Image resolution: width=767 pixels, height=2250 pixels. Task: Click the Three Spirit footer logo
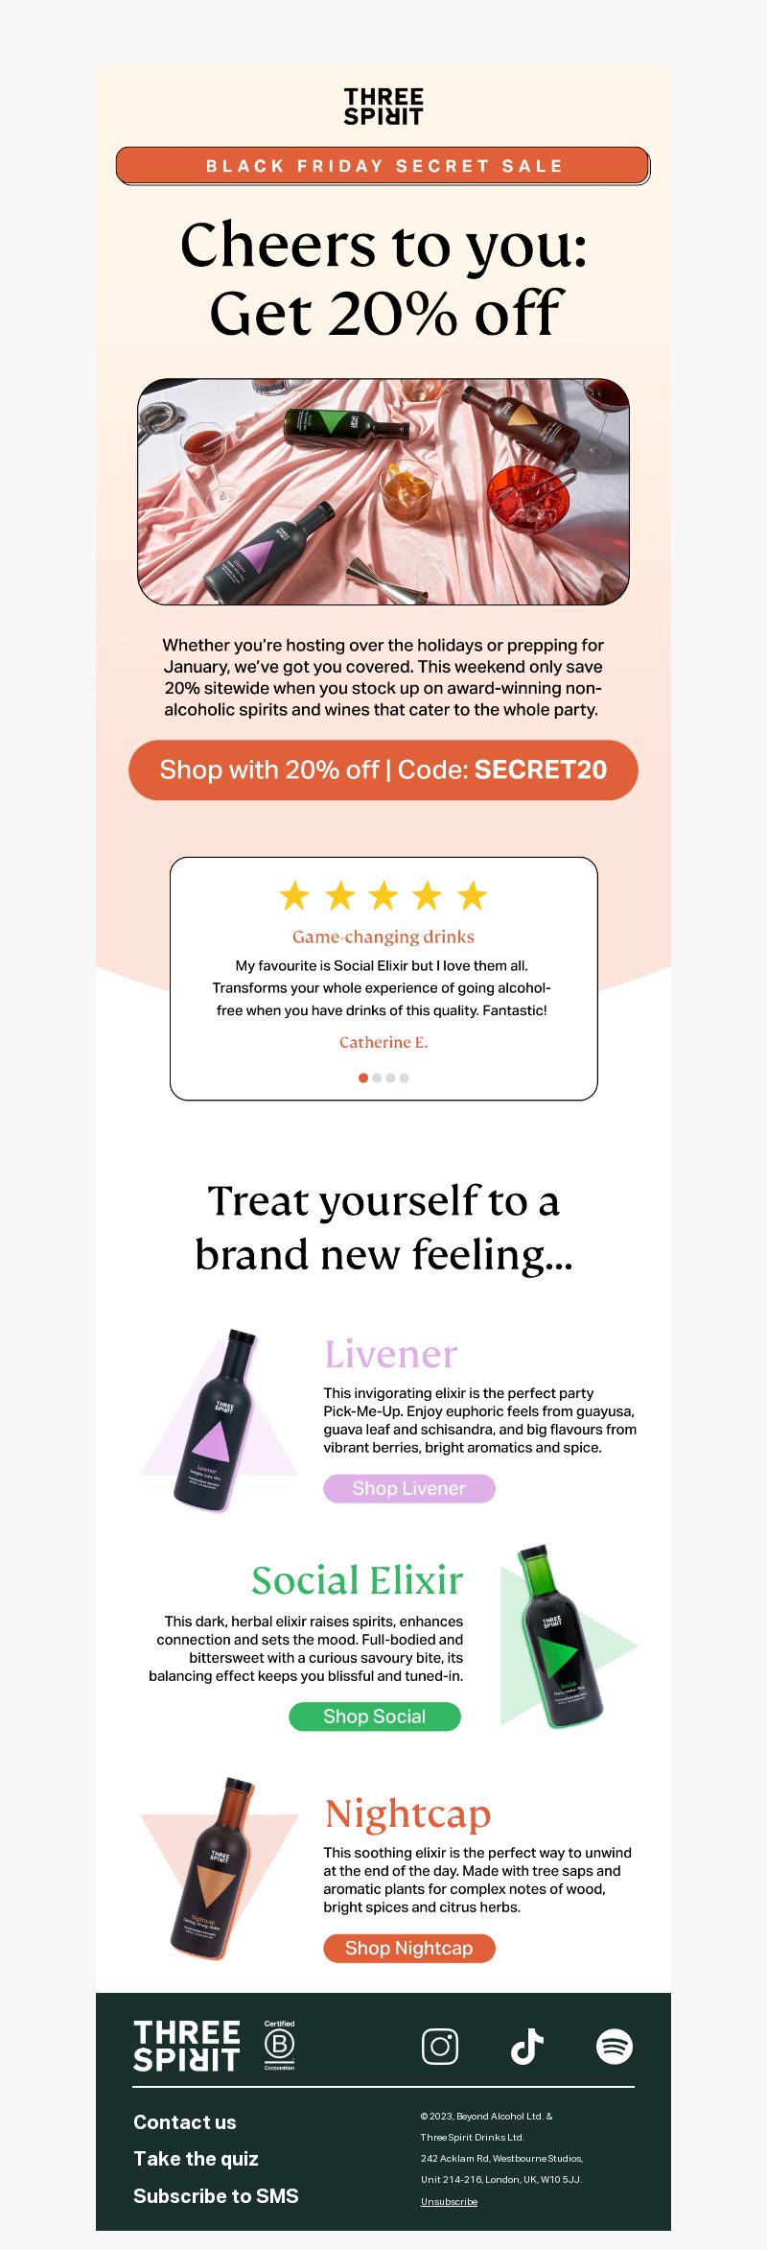(x=187, y=2046)
